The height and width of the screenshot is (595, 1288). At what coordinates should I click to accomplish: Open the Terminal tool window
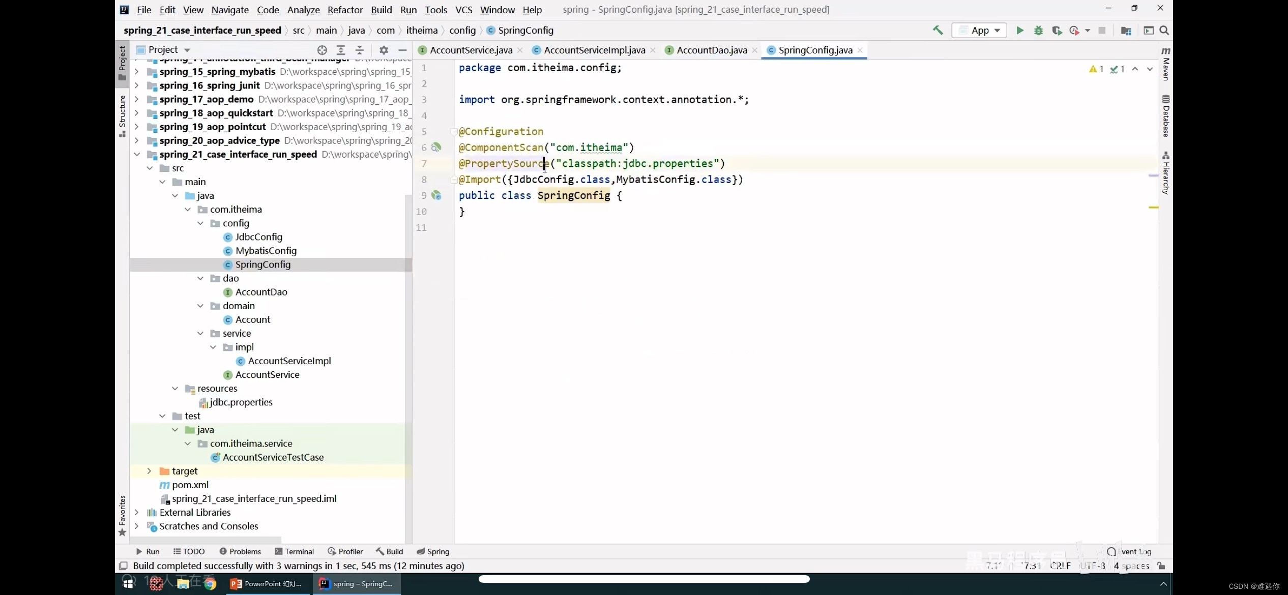pyautogui.click(x=294, y=551)
